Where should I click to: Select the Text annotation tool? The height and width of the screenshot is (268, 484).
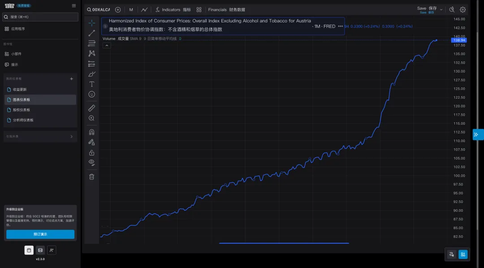[x=92, y=84]
